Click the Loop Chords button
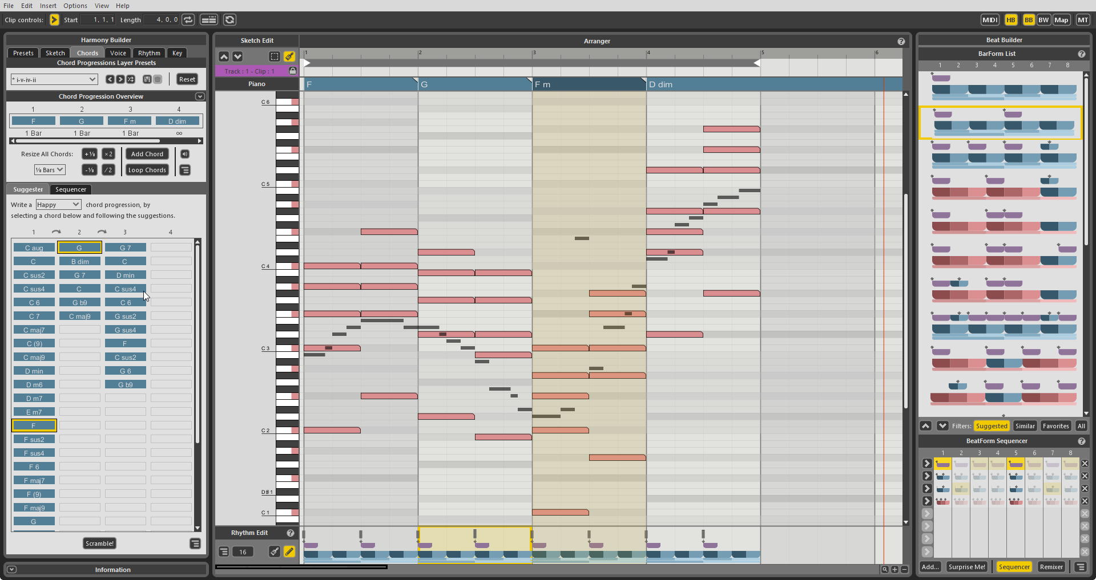The image size is (1096, 580). click(x=147, y=170)
